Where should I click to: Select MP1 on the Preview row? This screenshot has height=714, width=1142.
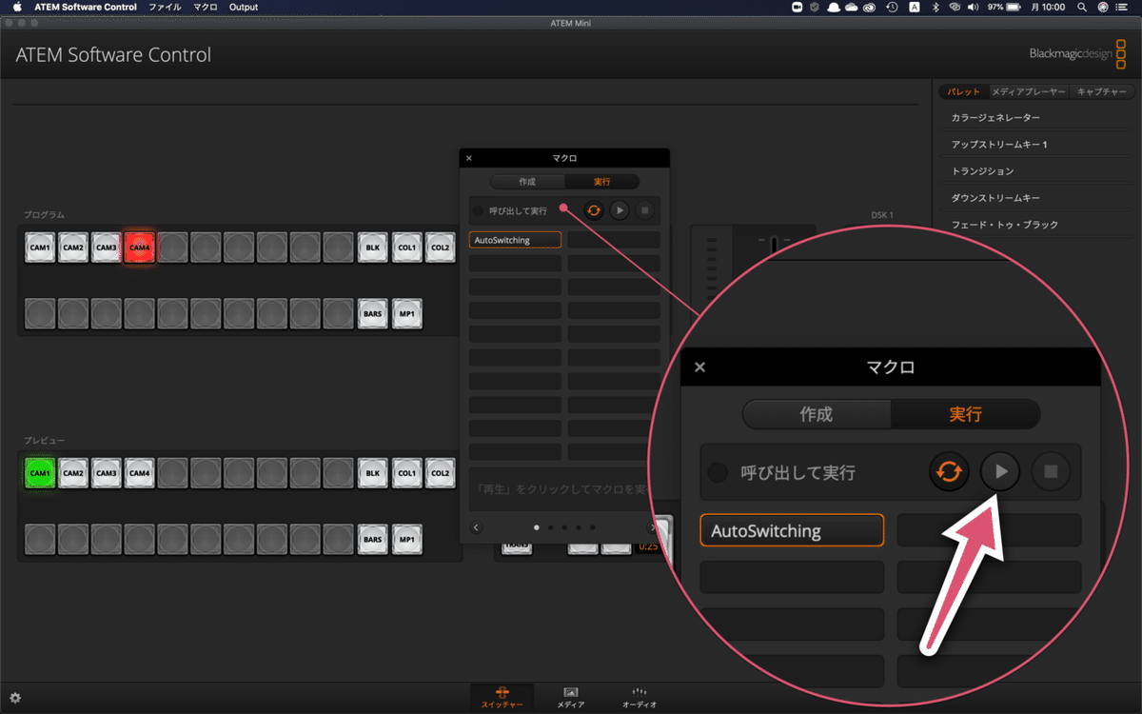tap(406, 539)
